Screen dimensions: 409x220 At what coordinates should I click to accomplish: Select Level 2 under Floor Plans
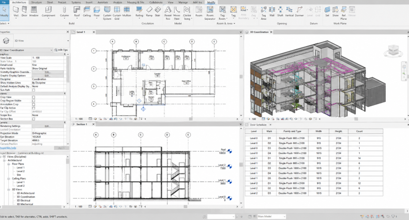click(x=21, y=171)
